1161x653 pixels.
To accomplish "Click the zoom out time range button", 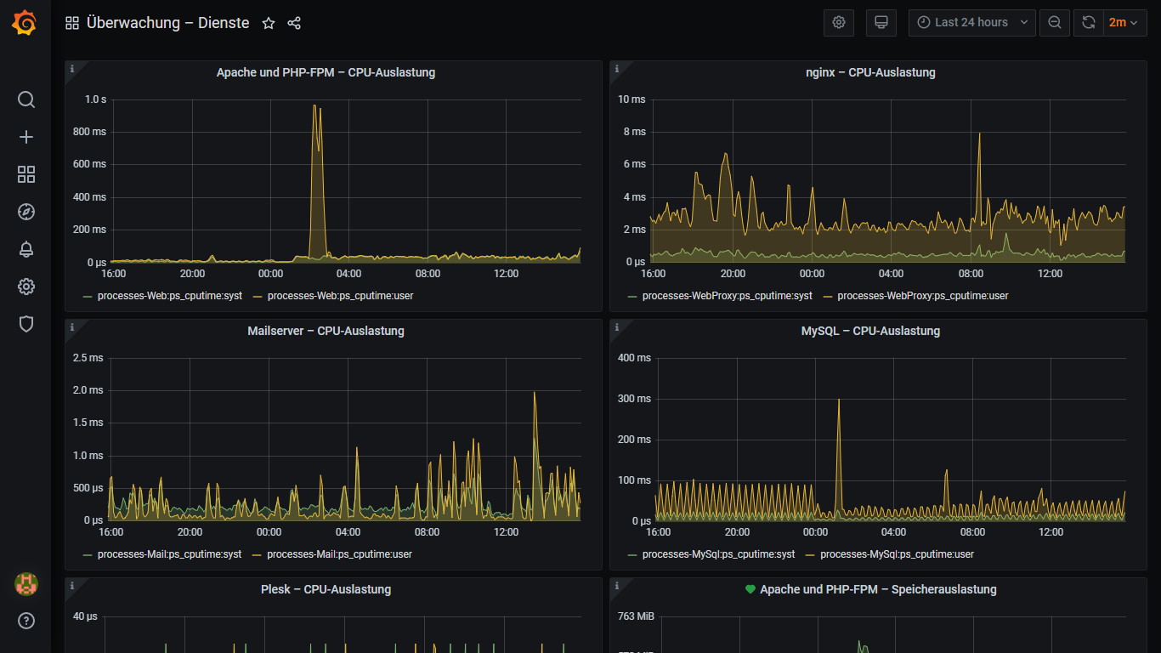I will [1055, 23].
